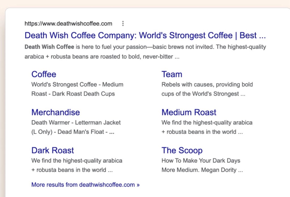Open the three-dot options menu beside the URL
290x197 pixels.
(x=123, y=23)
